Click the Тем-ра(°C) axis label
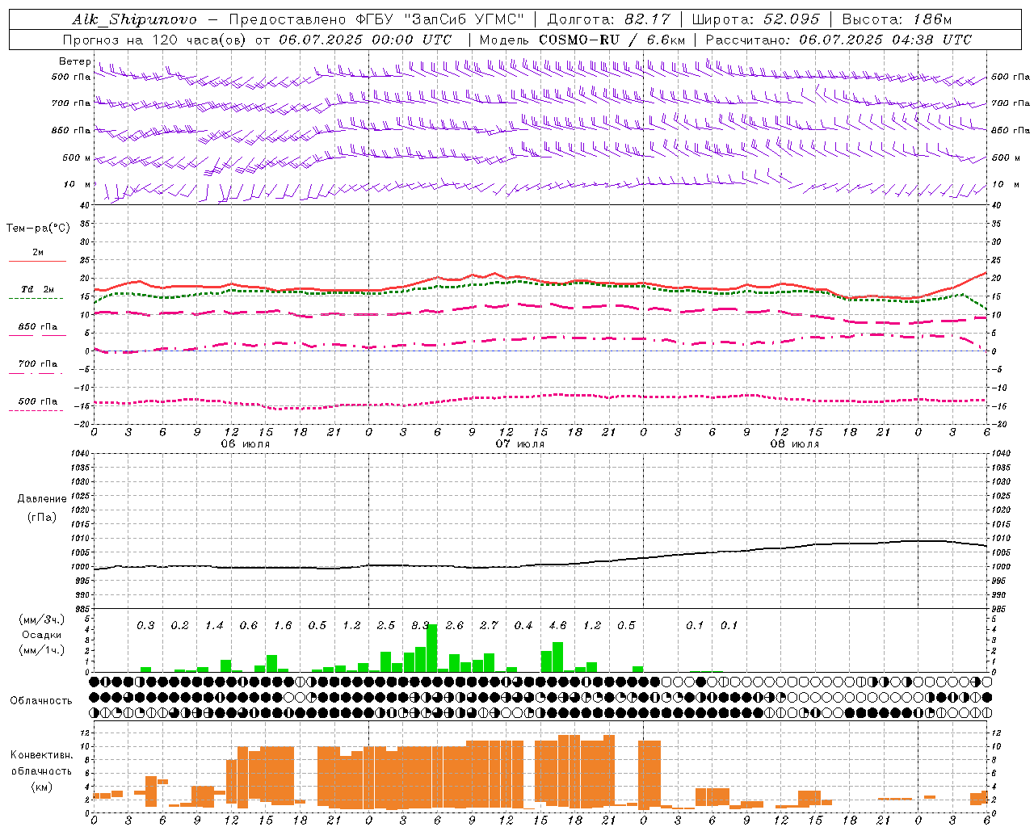This screenshot has height=827, width=1034. [x=38, y=229]
